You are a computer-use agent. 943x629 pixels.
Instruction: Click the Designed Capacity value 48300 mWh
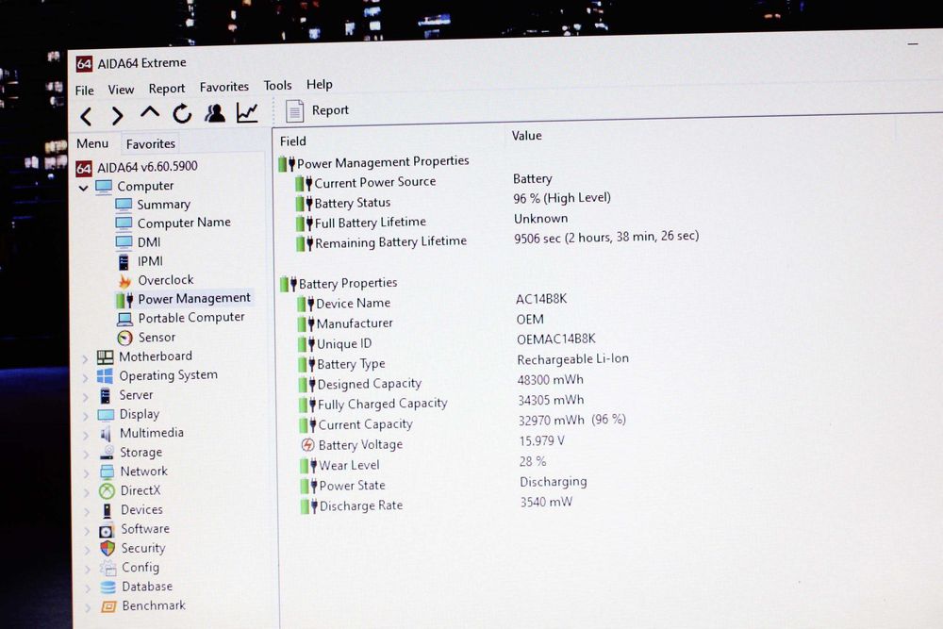tap(551, 379)
